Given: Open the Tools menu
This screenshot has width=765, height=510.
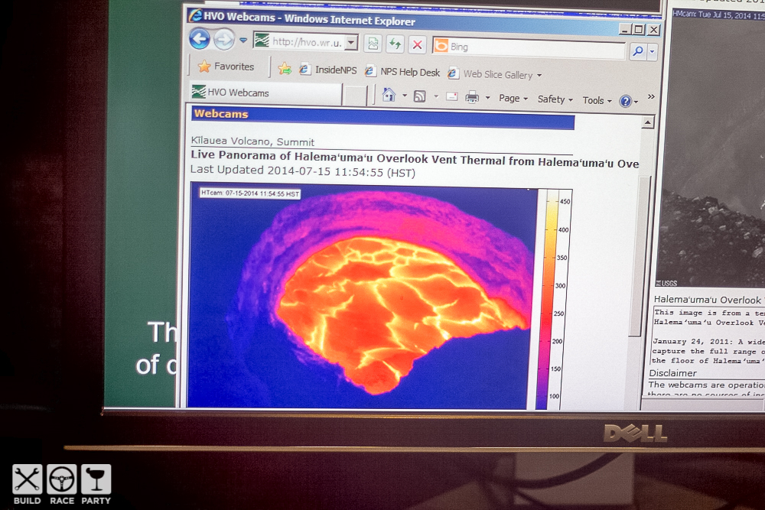Looking at the screenshot, I should [597, 100].
